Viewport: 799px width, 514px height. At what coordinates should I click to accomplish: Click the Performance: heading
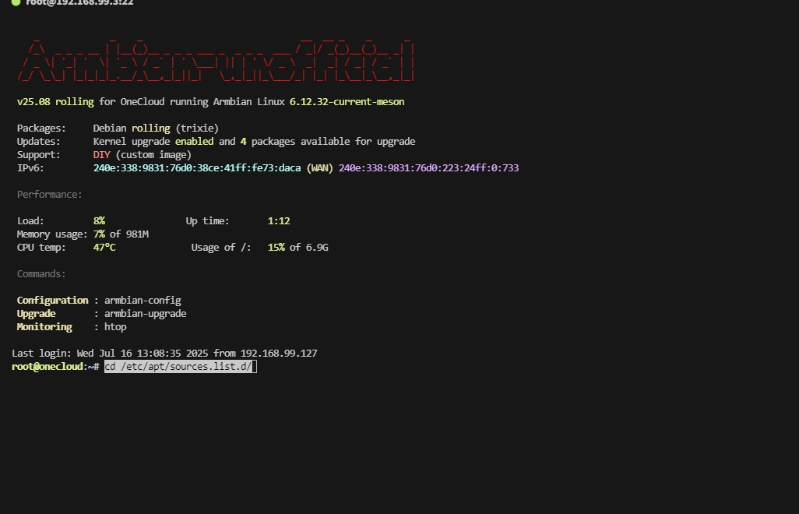[x=49, y=194]
